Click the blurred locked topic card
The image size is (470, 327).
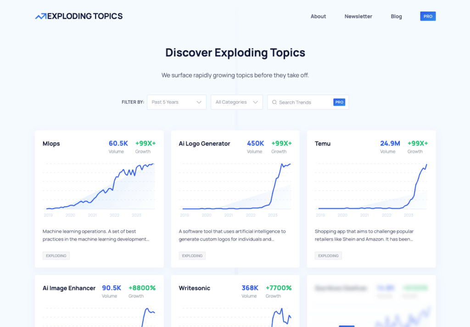[371, 303]
